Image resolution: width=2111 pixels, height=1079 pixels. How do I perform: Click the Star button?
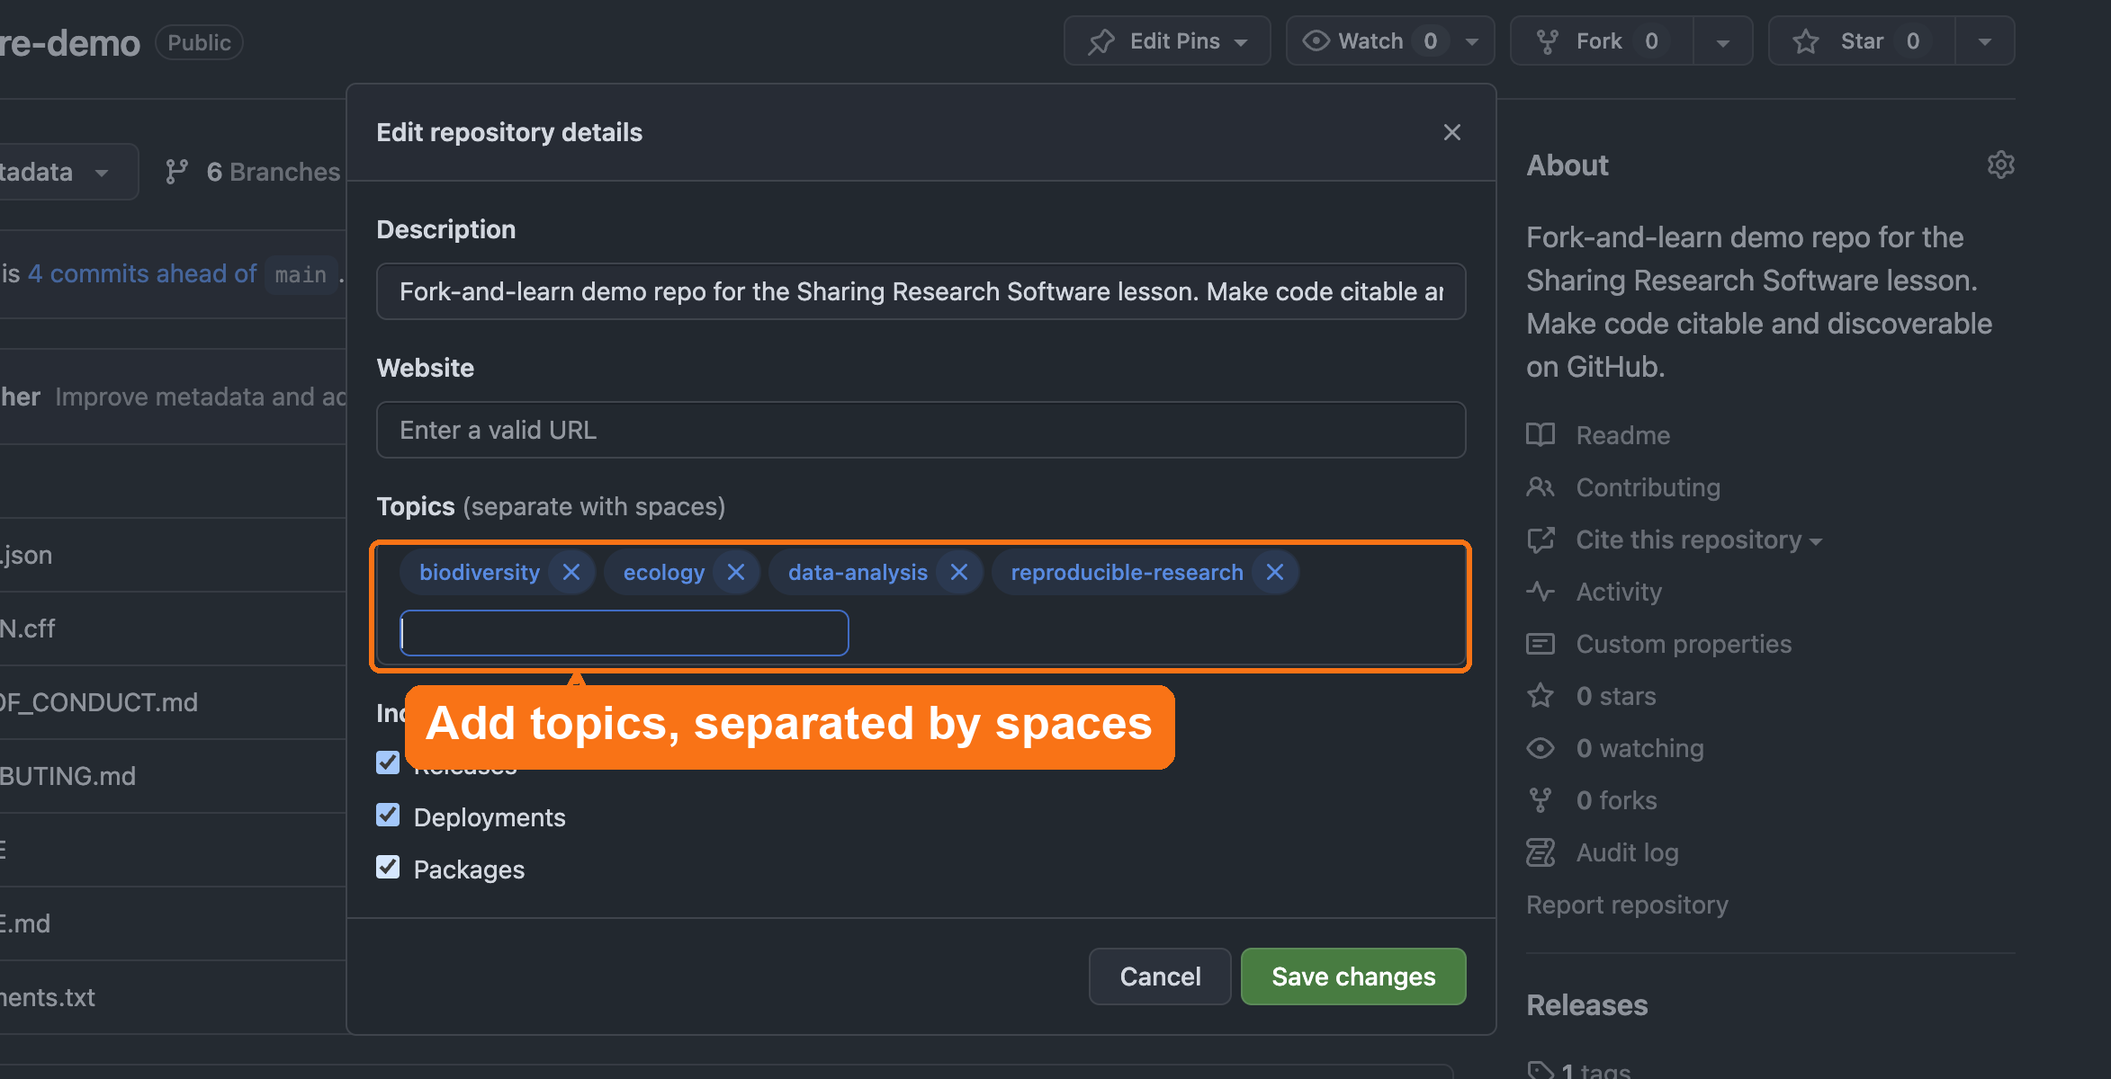pyautogui.click(x=1862, y=41)
